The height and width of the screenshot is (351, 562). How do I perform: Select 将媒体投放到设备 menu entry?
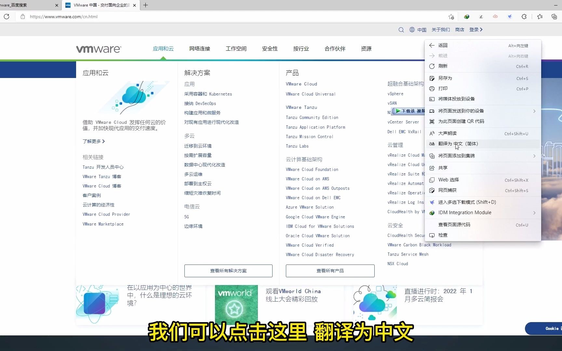[x=483, y=99]
